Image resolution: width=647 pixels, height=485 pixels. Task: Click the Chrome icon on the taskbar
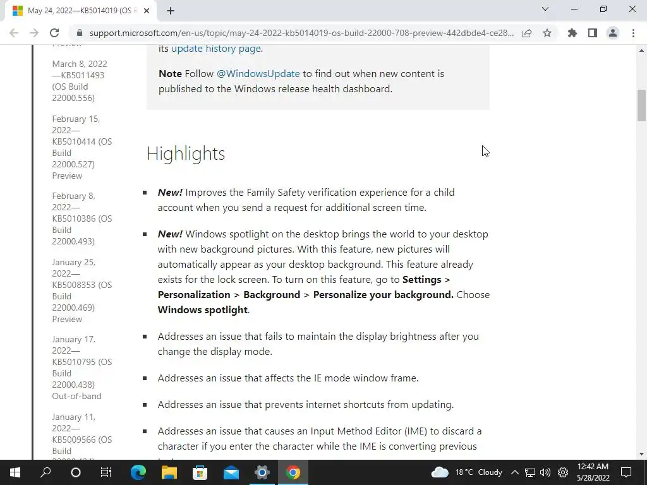point(293,472)
